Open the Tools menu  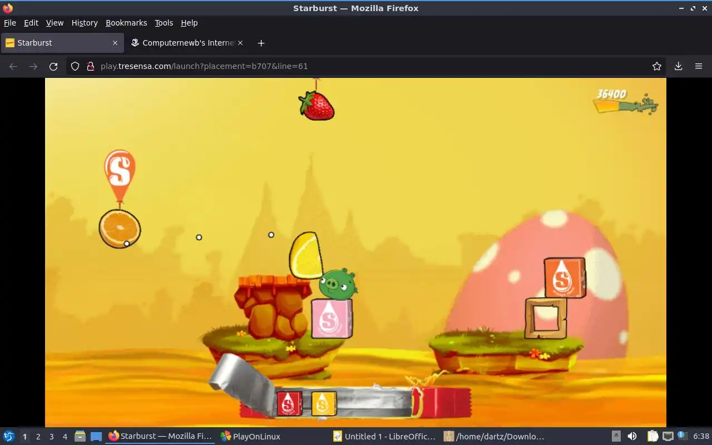click(164, 23)
